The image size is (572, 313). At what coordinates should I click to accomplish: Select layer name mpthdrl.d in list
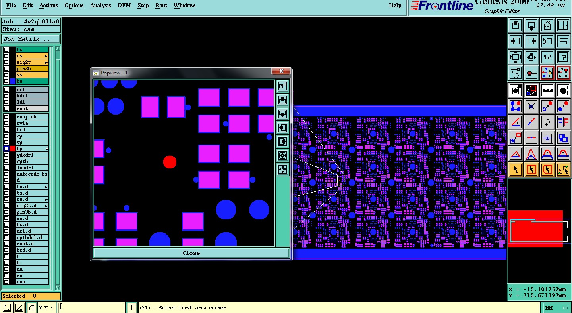(32, 237)
